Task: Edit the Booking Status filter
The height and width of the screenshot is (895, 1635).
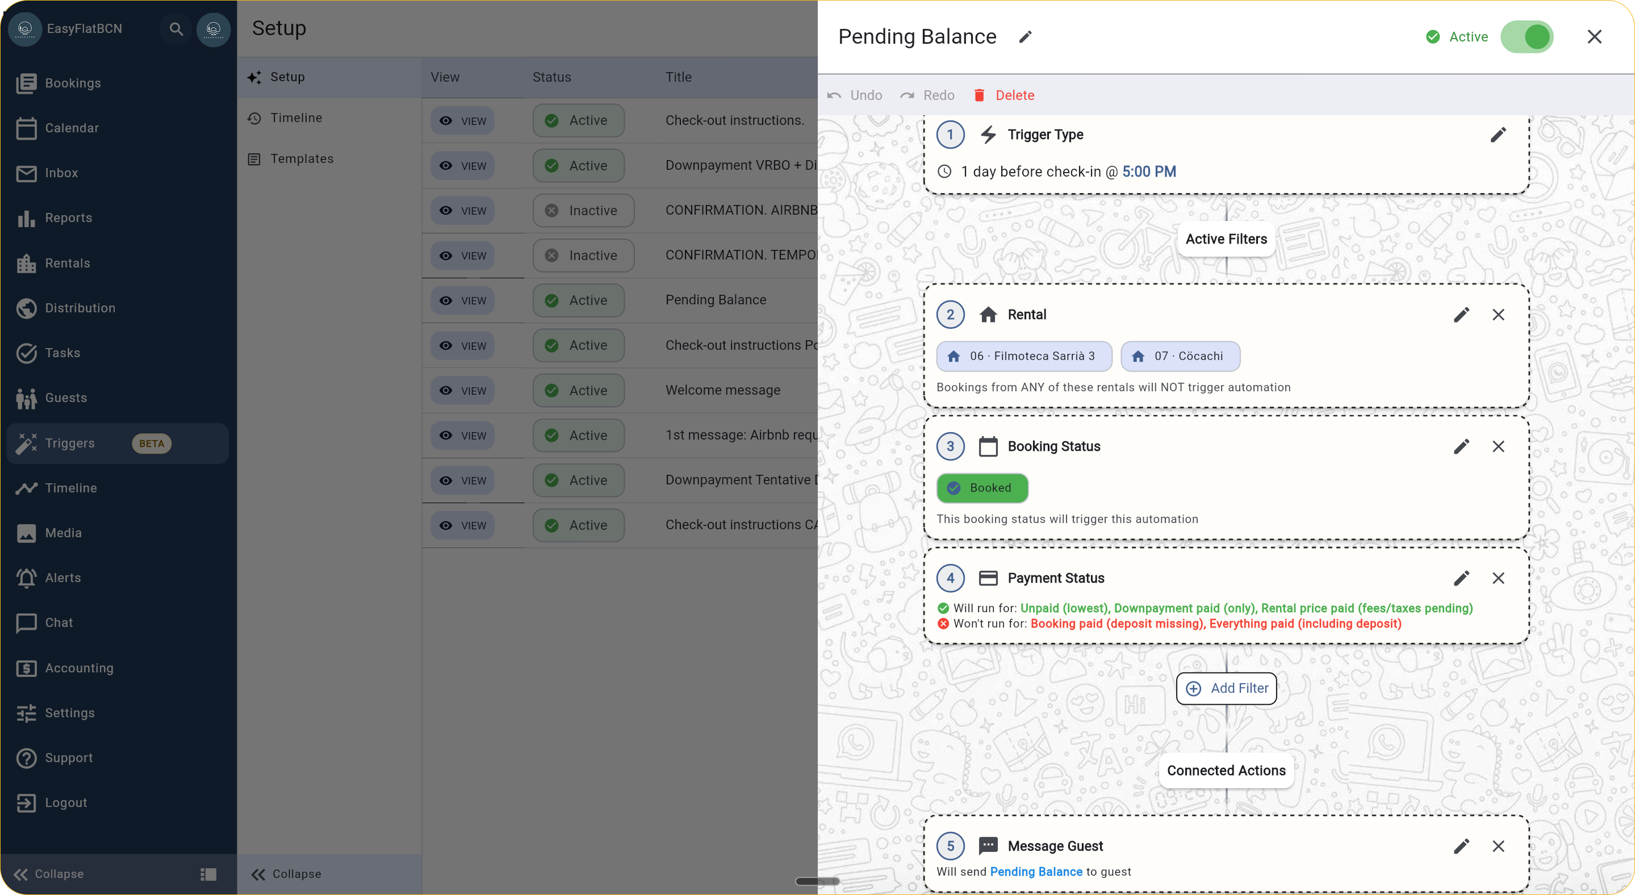Action: click(1461, 447)
